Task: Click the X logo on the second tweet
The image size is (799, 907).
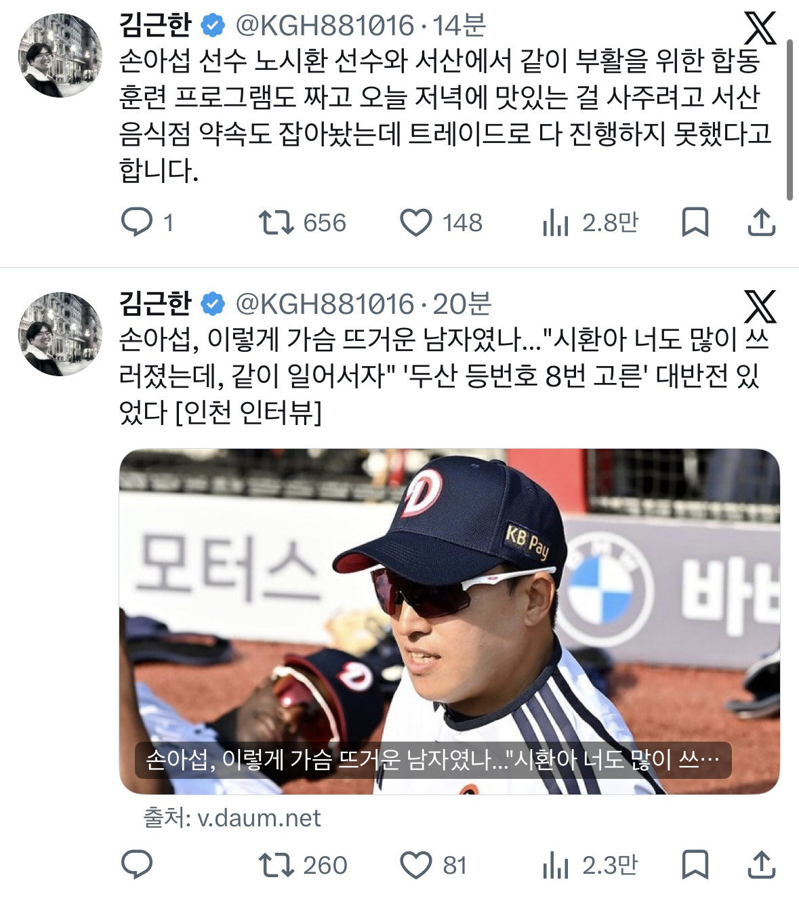Action: pos(760,306)
